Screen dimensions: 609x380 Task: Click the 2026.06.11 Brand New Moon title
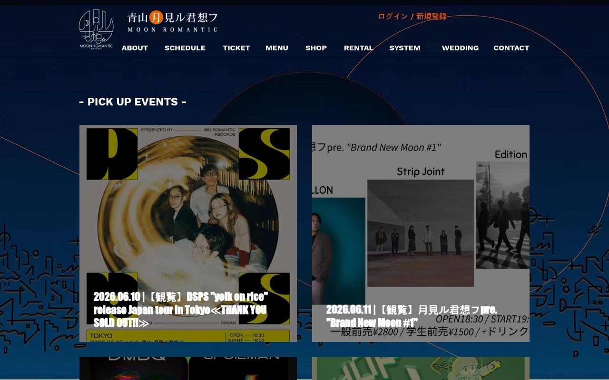point(412,316)
